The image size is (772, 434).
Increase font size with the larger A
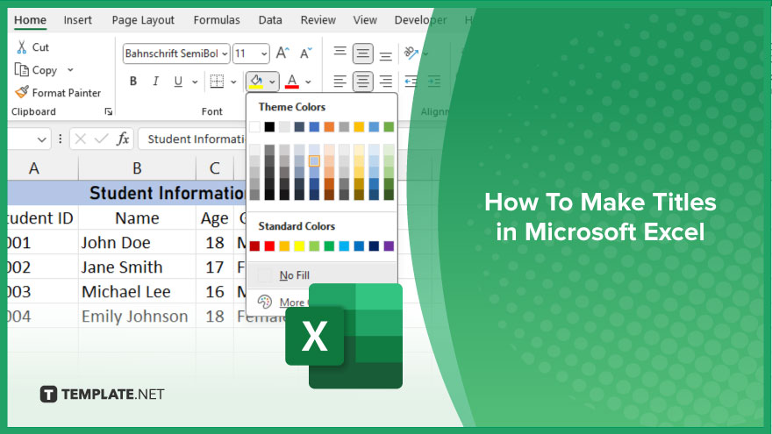[282, 53]
